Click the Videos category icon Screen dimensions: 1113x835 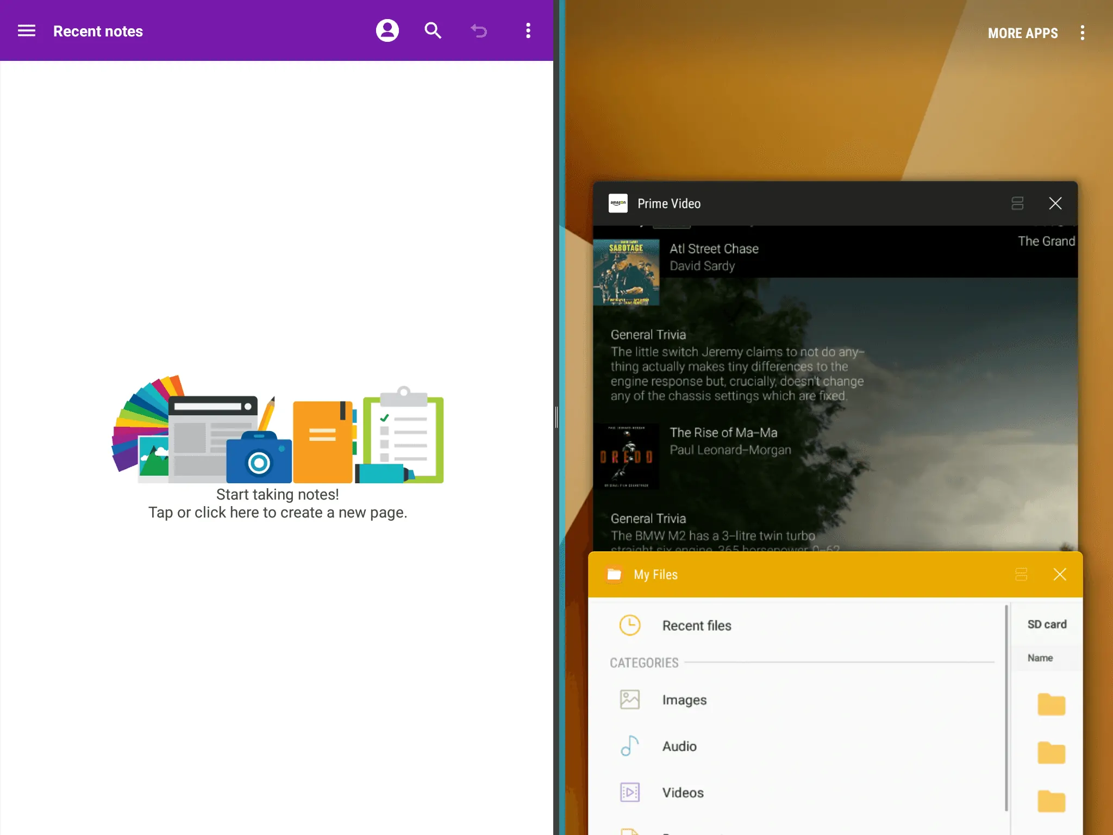click(630, 792)
